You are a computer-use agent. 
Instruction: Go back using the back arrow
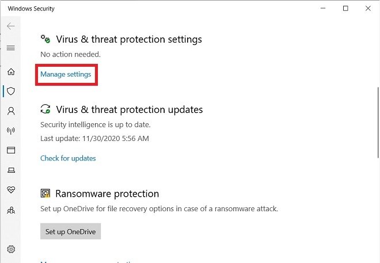coord(11,26)
